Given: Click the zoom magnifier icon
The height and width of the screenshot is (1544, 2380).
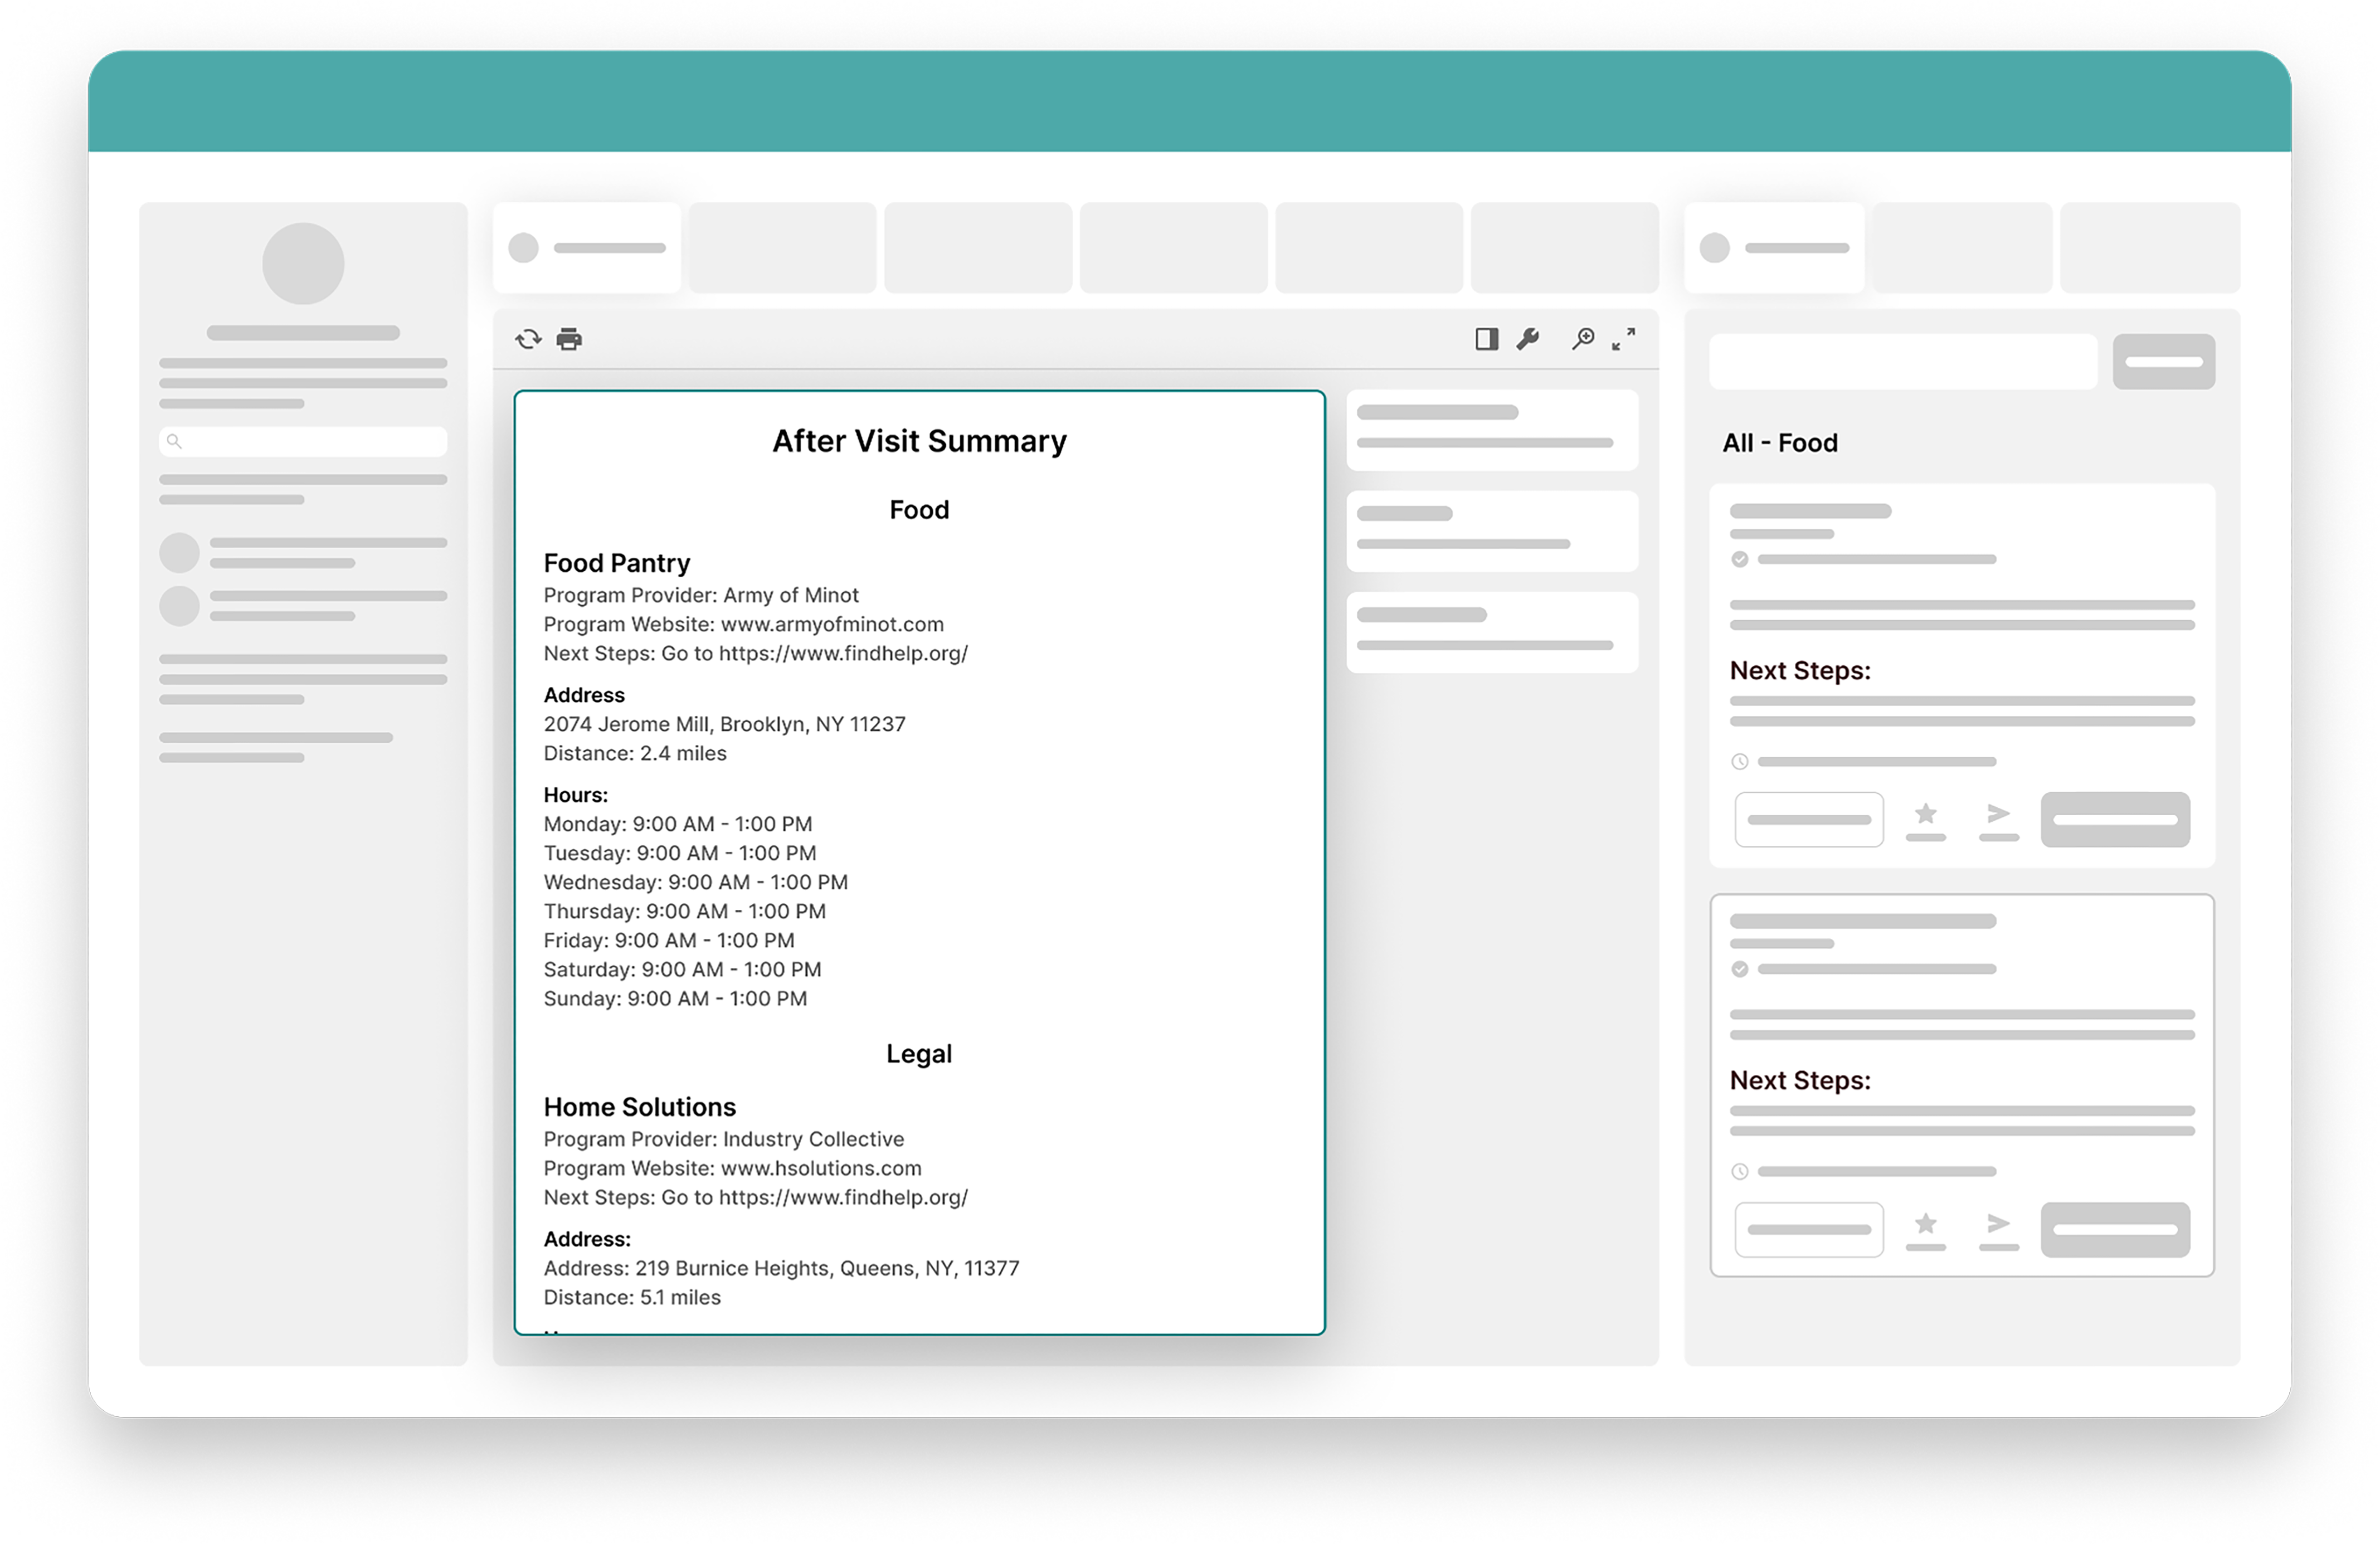Looking at the screenshot, I should 1583,339.
